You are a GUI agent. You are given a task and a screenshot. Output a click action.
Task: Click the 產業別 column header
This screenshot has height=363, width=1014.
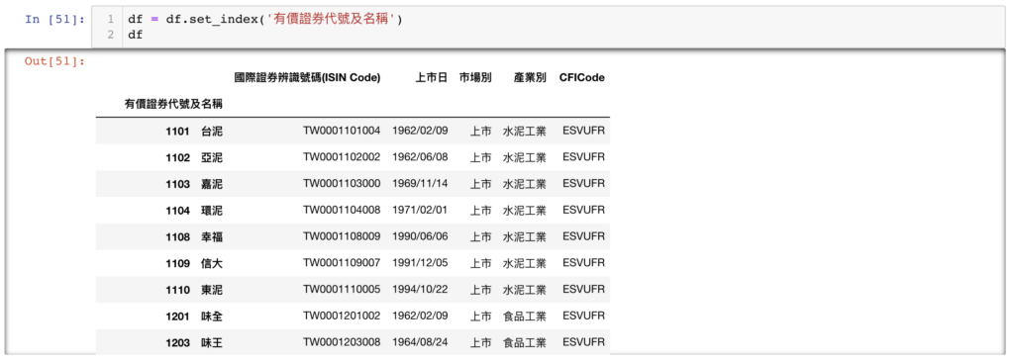pos(531,77)
